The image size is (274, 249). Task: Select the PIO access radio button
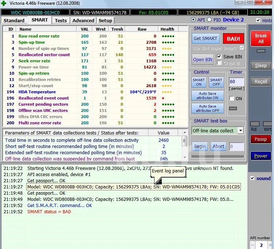[210, 20]
